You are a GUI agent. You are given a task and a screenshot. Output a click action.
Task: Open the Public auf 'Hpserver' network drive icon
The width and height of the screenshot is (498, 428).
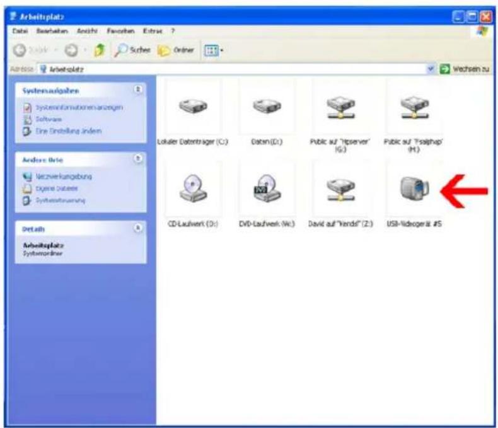[340, 107]
